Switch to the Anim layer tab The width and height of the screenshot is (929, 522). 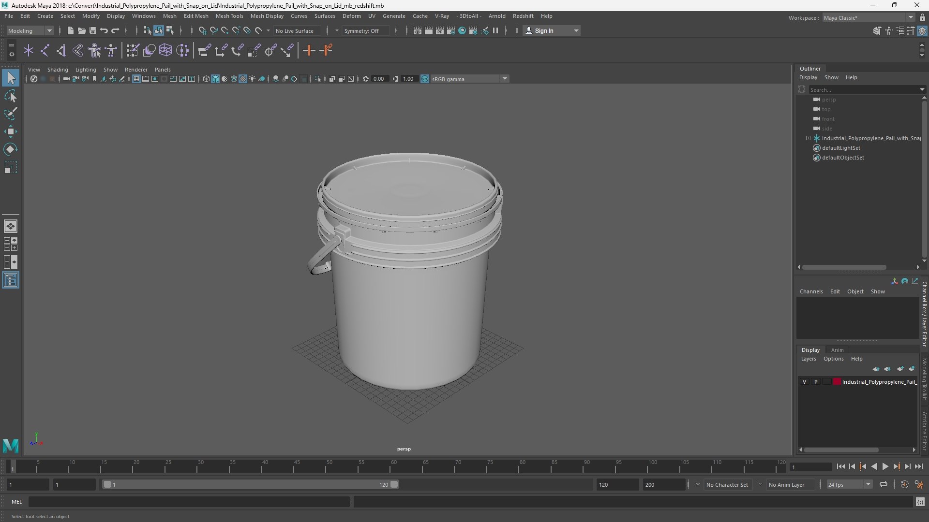[x=837, y=350]
